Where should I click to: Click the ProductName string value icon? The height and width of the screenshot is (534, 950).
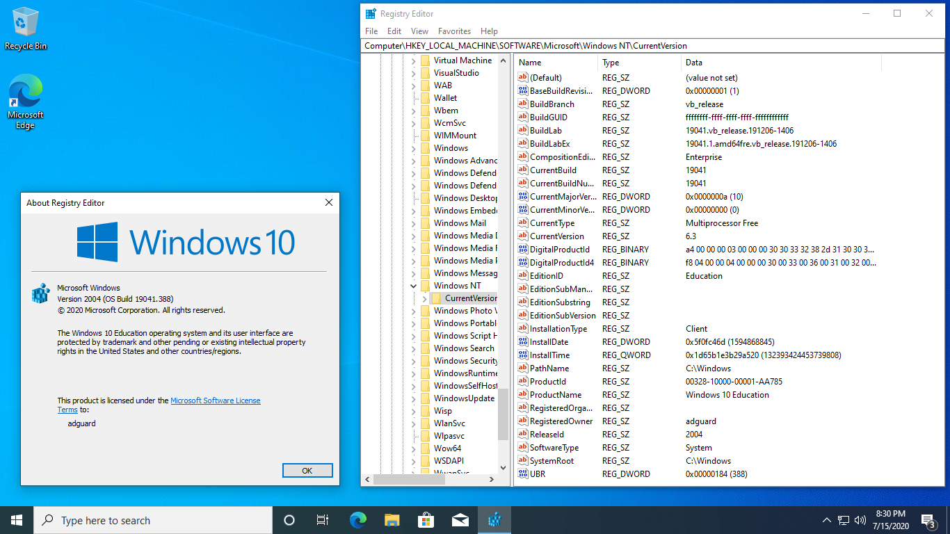click(x=523, y=395)
